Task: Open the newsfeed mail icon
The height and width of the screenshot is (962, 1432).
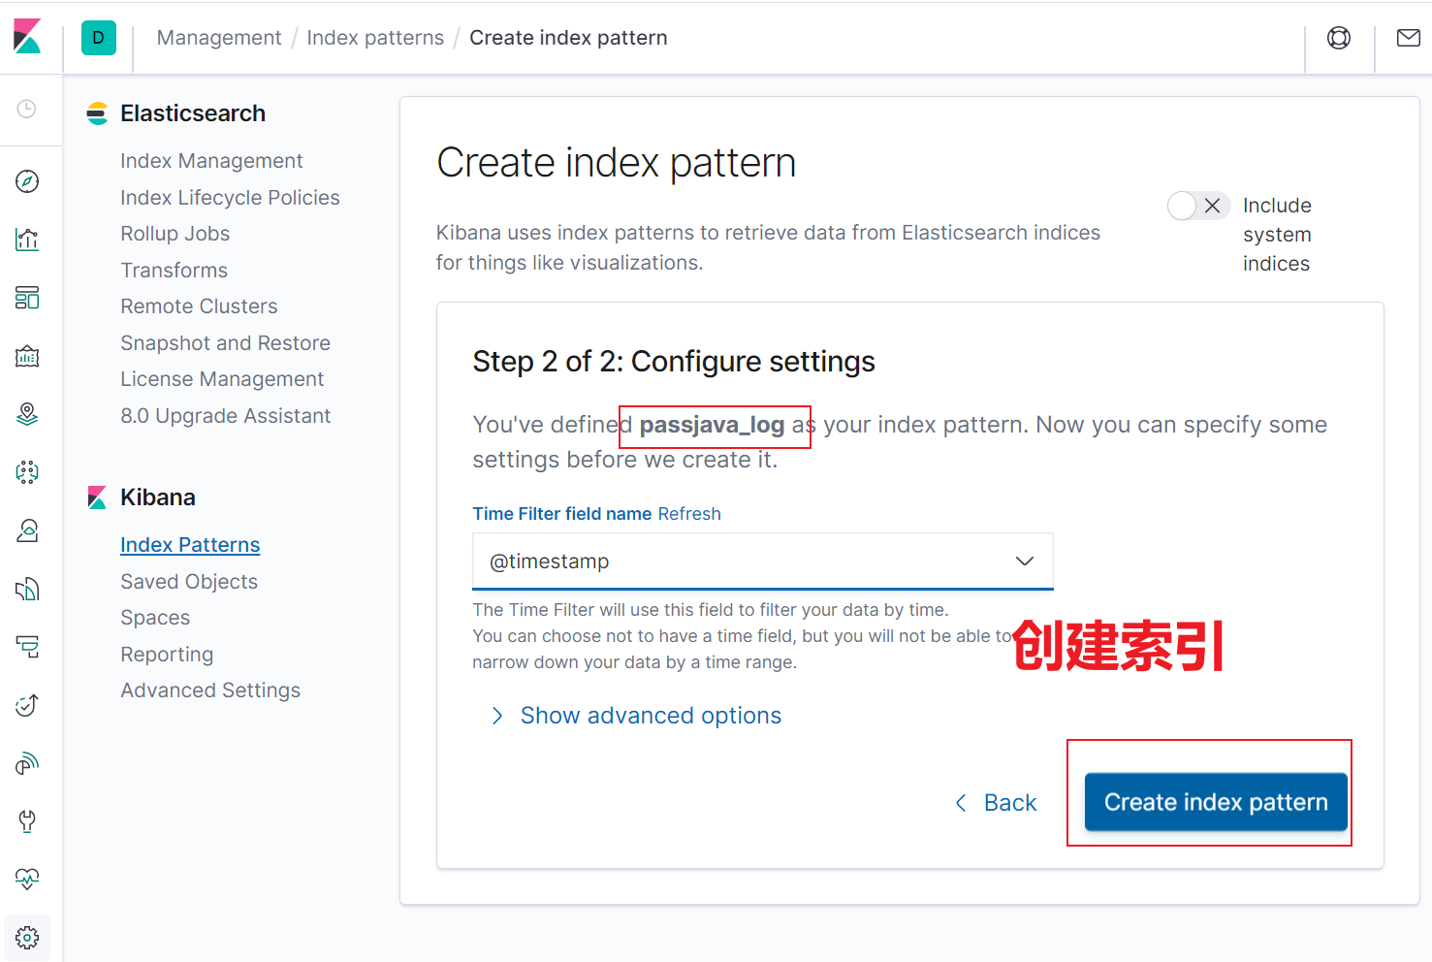Action: [1408, 38]
